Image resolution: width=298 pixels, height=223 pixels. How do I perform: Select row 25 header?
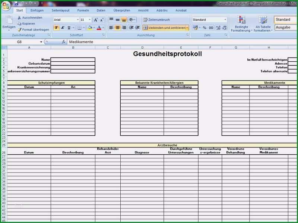4,145
